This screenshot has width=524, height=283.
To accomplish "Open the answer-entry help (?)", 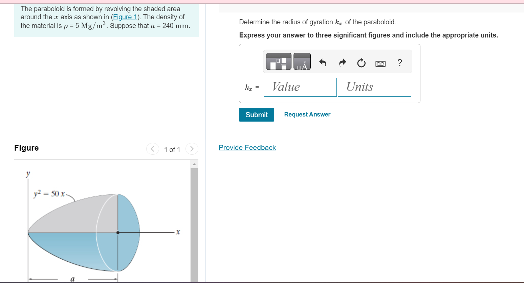I will 399,62.
